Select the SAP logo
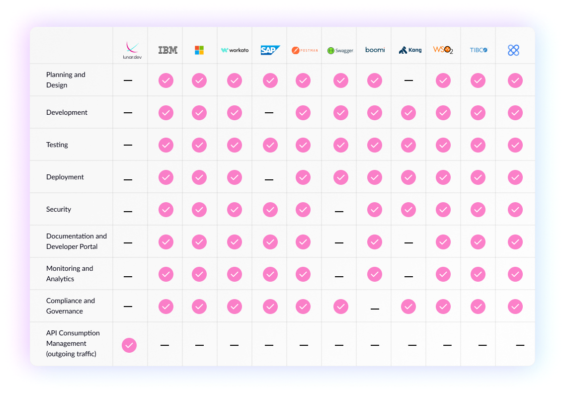Screen dimensions: 565x393 click(x=270, y=50)
